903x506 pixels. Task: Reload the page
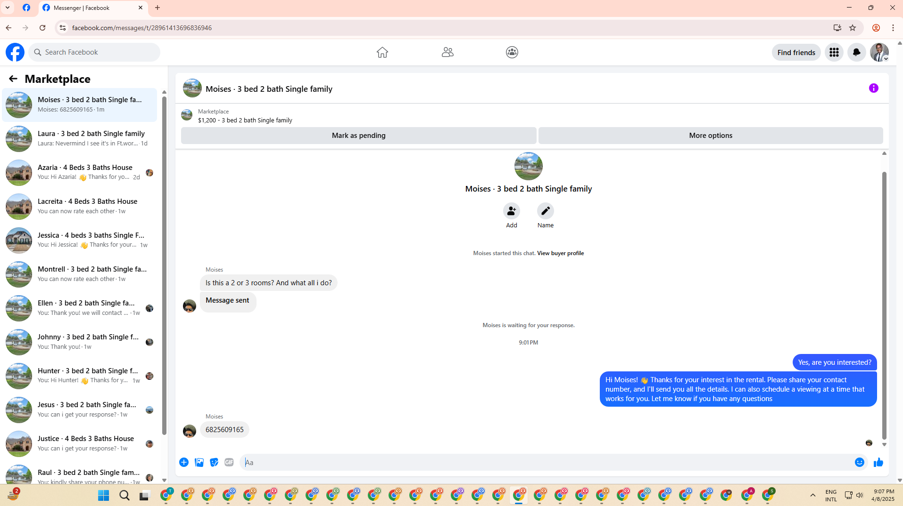coord(42,28)
